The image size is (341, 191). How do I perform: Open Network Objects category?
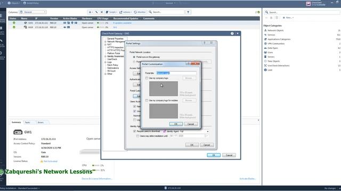click(275, 30)
